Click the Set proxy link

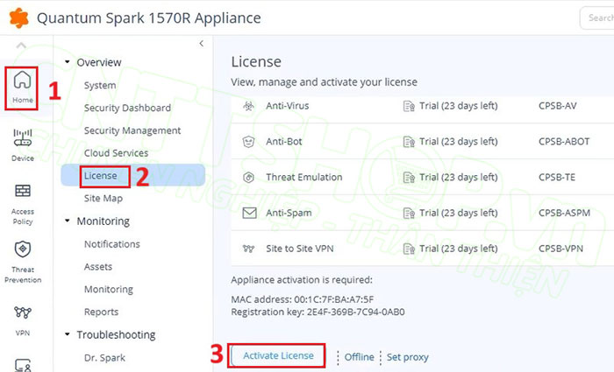pyautogui.click(x=408, y=357)
